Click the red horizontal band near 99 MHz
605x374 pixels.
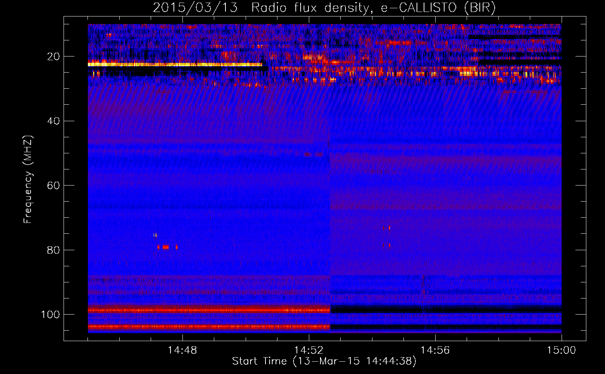coord(209,310)
